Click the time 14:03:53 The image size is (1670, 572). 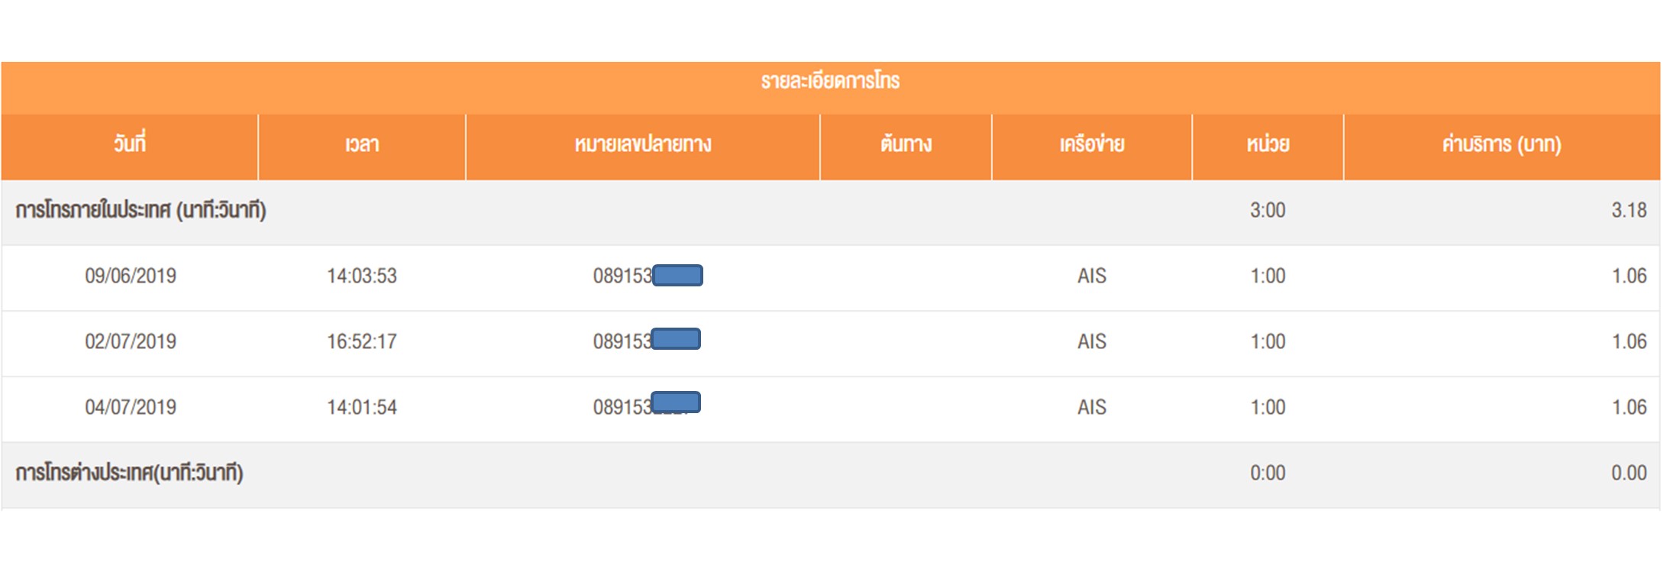tap(362, 276)
